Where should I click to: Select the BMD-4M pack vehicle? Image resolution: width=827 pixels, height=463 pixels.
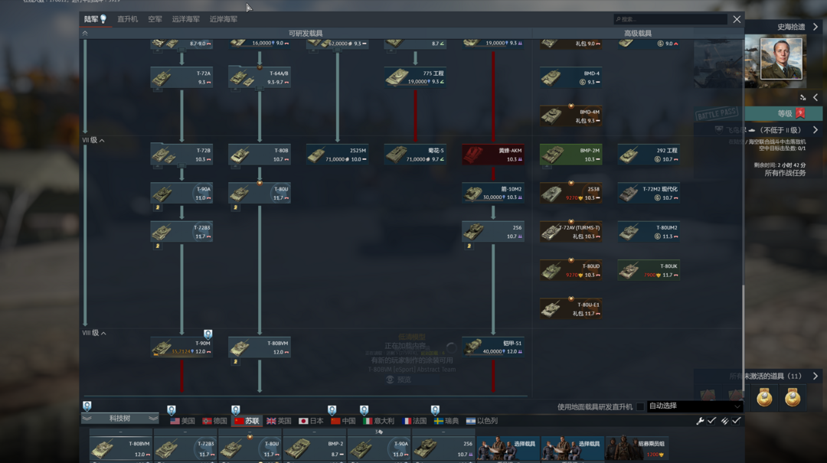[x=570, y=116]
